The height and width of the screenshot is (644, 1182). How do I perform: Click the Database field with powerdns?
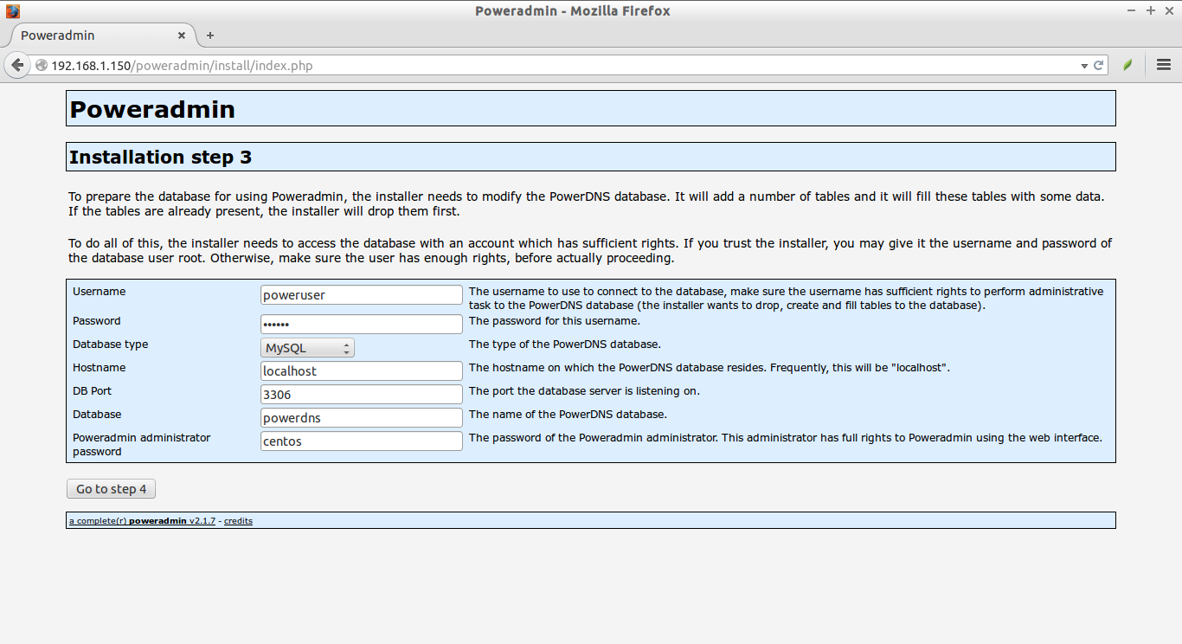click(x=362, y=417)
